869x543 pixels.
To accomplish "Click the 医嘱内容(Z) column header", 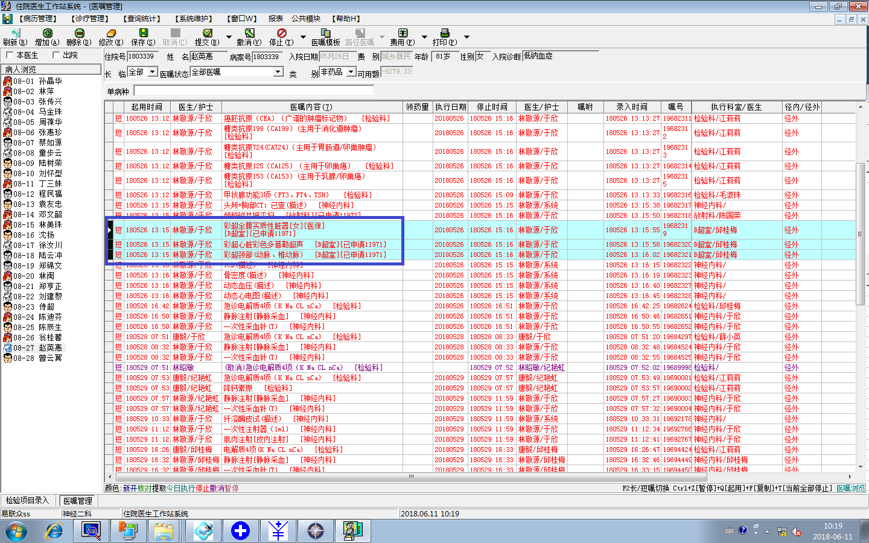I will point(311,107).
